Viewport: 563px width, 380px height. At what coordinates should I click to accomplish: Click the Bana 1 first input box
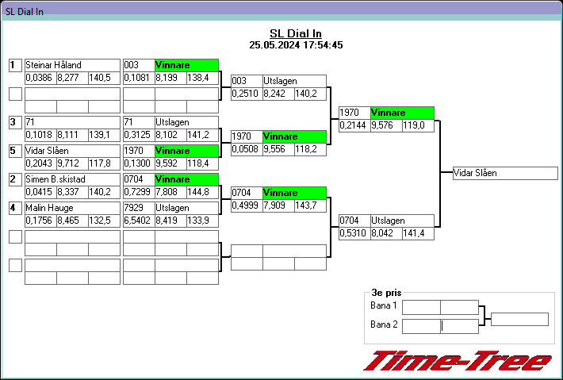(x=421, y=308)
